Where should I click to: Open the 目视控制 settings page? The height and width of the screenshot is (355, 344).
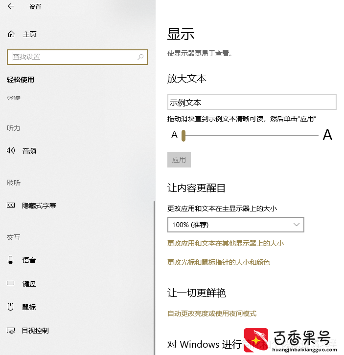coord(35,331)
